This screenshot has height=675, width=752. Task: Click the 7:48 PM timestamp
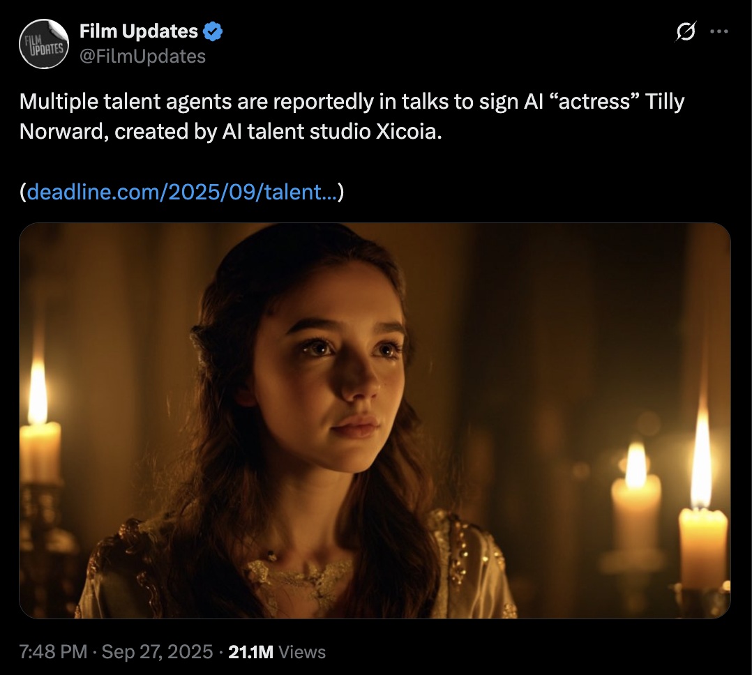click(x=53, y=652)
